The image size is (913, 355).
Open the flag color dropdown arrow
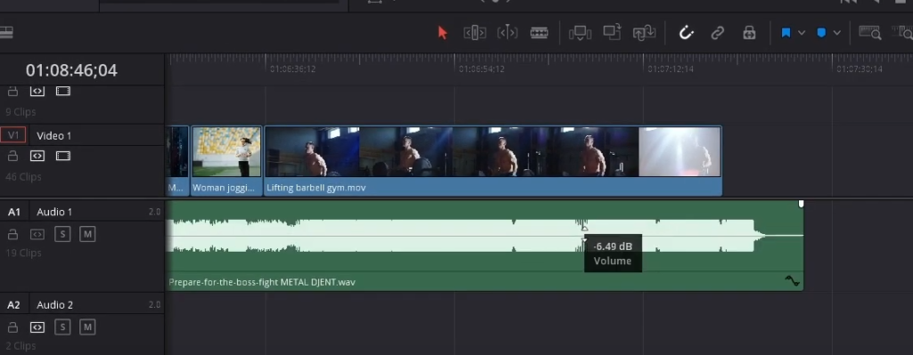coord(802,33)
